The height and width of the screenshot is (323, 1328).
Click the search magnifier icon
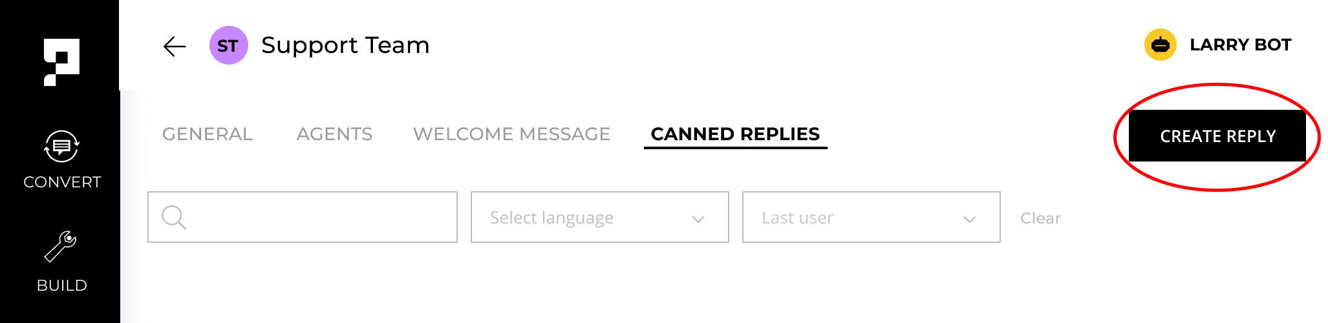point(174,218)
